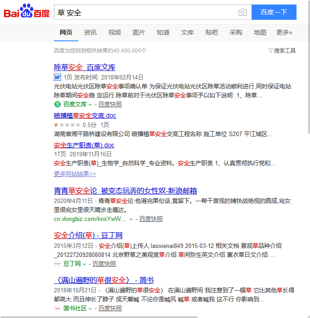Expand 更多同站结果>> link
Screen dimensions: 310x318
75,174
